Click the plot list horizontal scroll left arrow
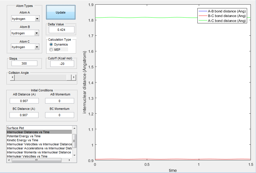 pos(9,160)
